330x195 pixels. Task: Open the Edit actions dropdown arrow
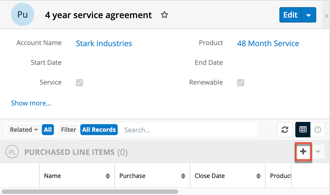[309, 15]
